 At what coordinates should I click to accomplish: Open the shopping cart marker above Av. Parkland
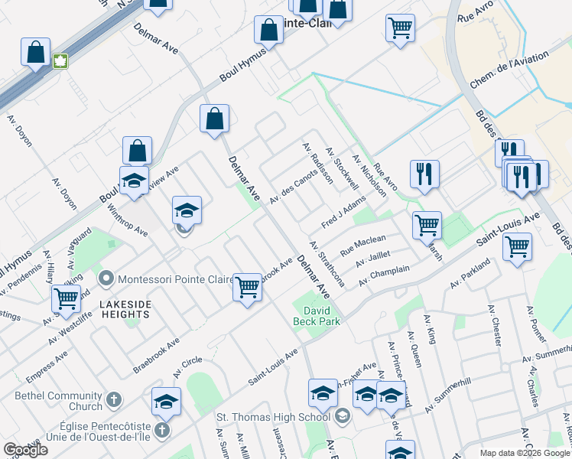(517, 249)
